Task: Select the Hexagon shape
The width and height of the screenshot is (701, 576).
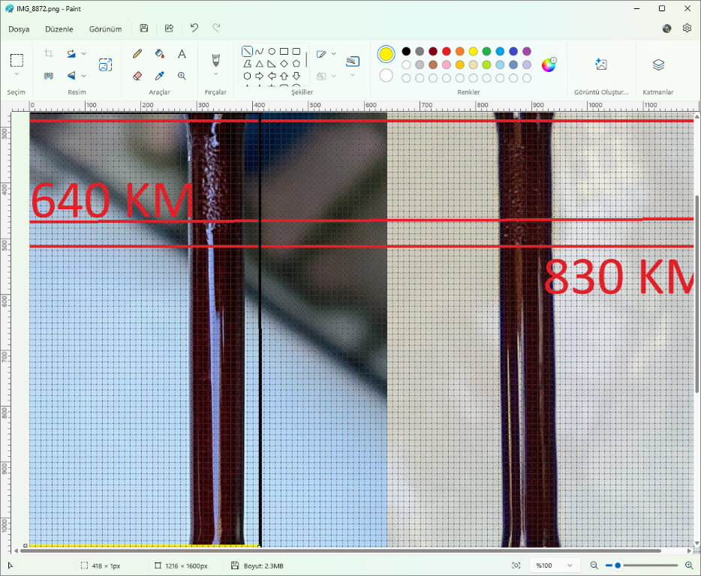Action: pos(247,76)
